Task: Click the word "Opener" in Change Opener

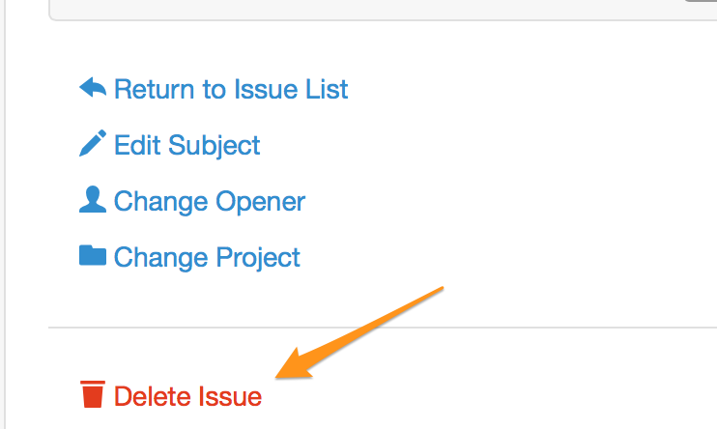Action: pyautogui.click(x=260, y=202)
